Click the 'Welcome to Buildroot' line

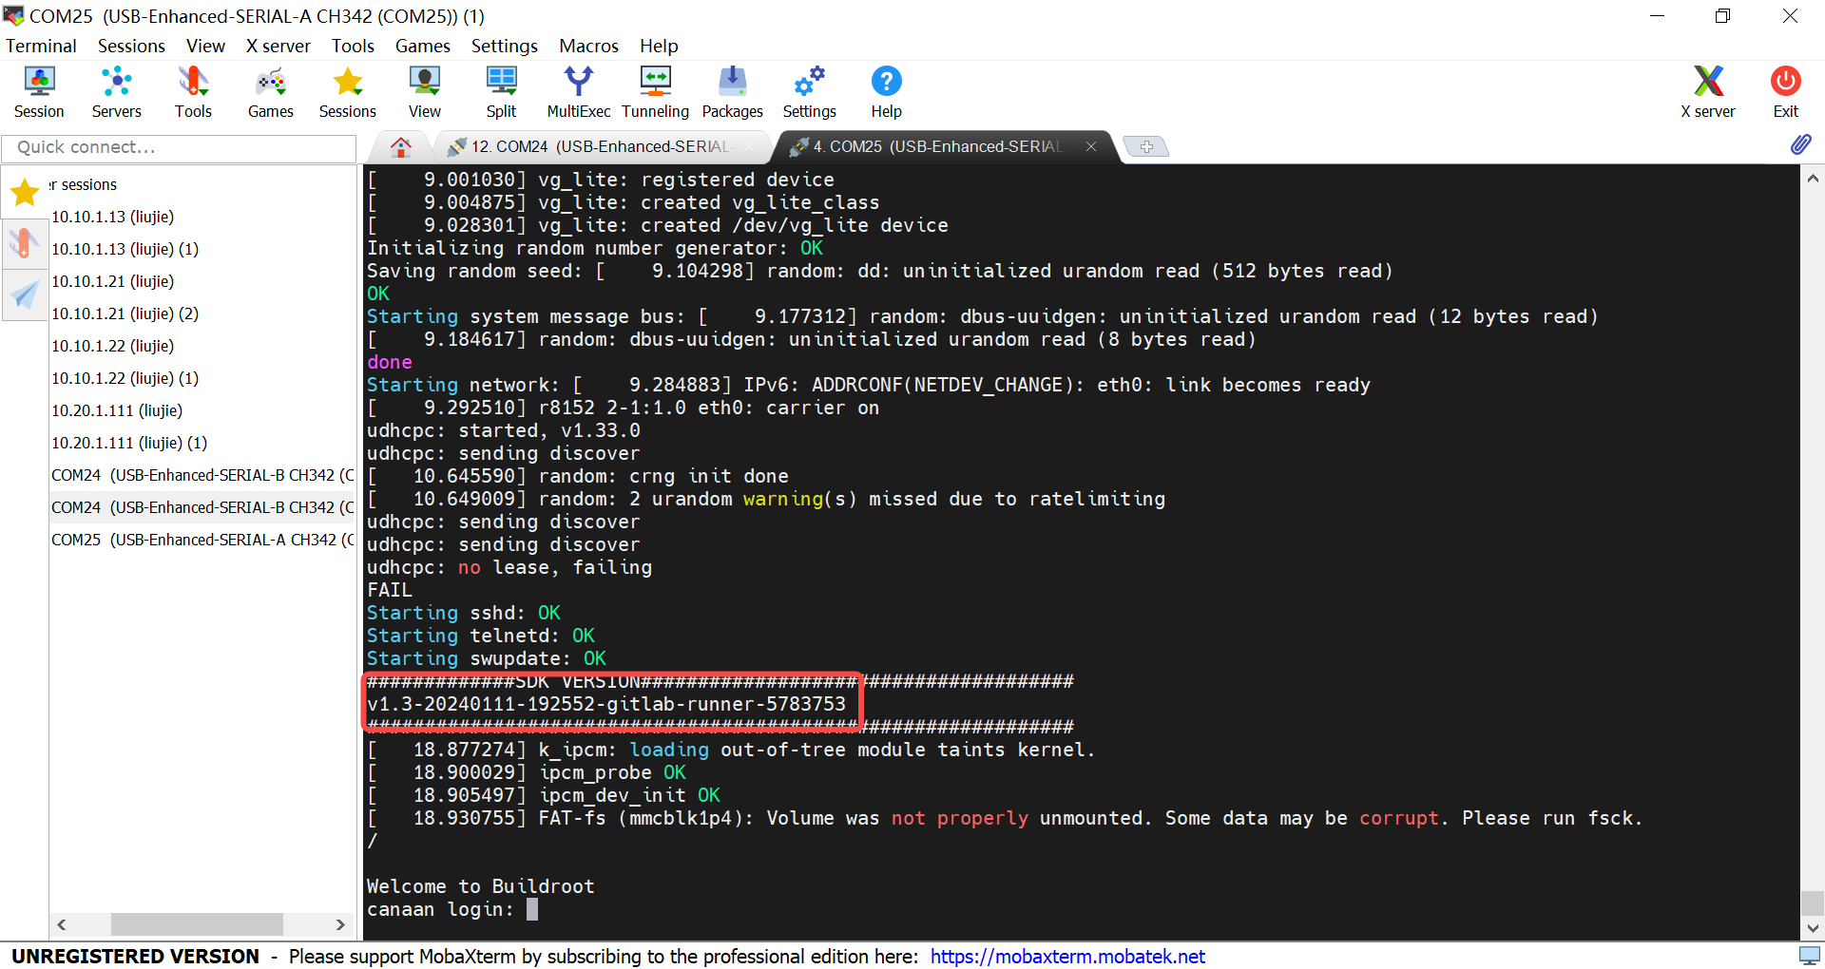[481, 886]
